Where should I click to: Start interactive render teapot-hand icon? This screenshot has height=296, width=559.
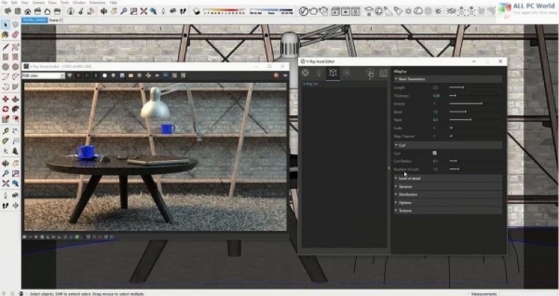tap(323, 11)
